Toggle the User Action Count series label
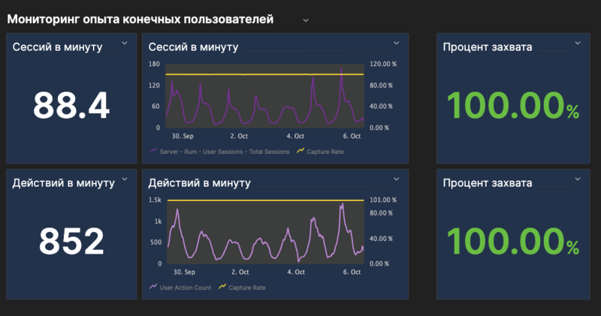This screenshot has width=601, height=316. pyautogui.click(x=186, y=287)
